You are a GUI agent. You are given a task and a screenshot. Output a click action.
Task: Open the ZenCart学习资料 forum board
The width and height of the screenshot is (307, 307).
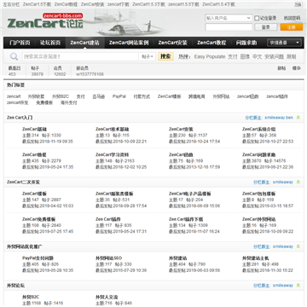[x=113, y=154]
